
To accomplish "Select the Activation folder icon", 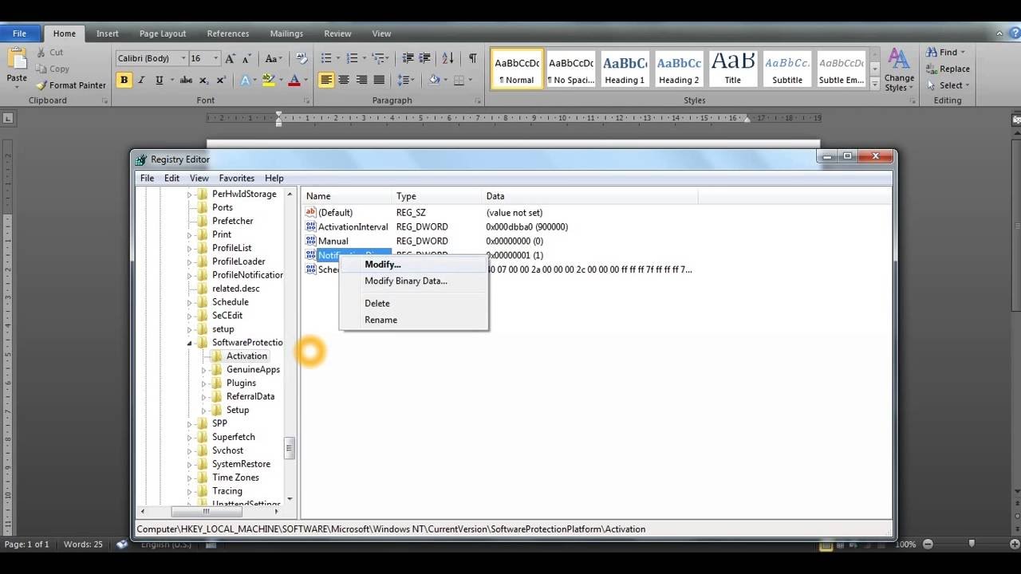I will (216, 356).
